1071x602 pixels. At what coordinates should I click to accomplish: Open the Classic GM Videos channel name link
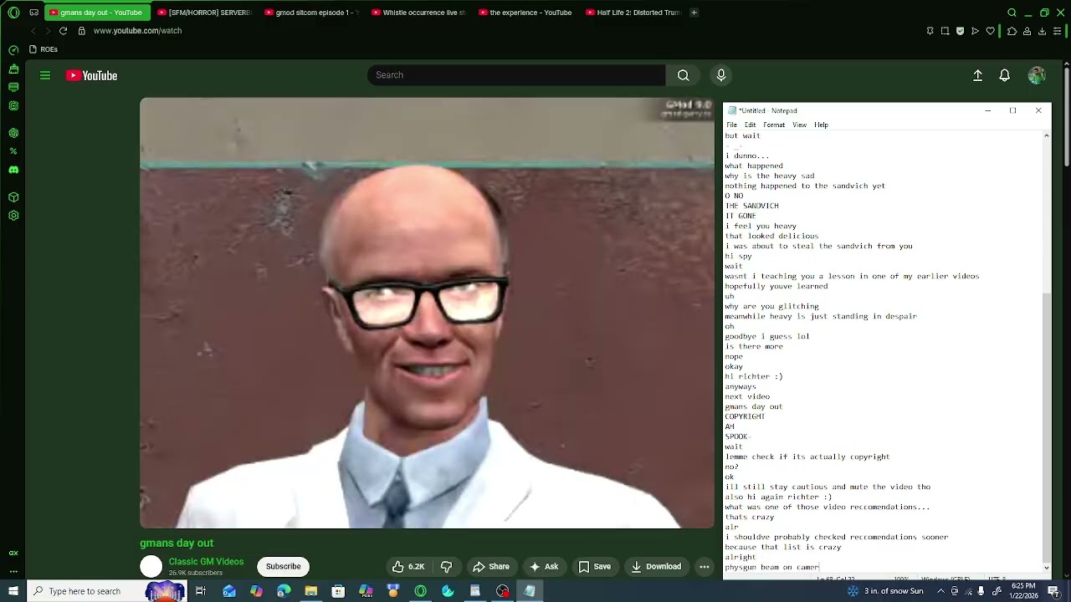click(x=206, y=562)
